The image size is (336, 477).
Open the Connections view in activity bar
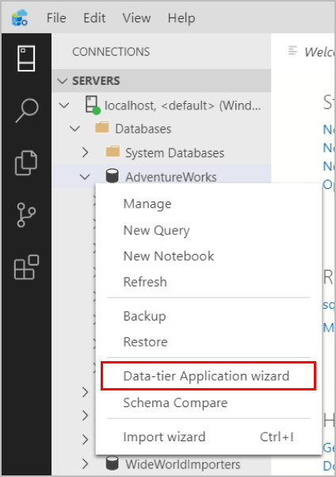[x=26, y=59]
